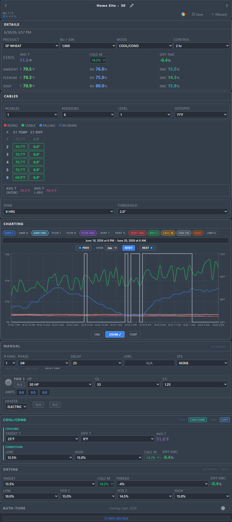232x522 pixels.
Task: Click the first AMPS 0.0 field
Action: coord(21,392)
